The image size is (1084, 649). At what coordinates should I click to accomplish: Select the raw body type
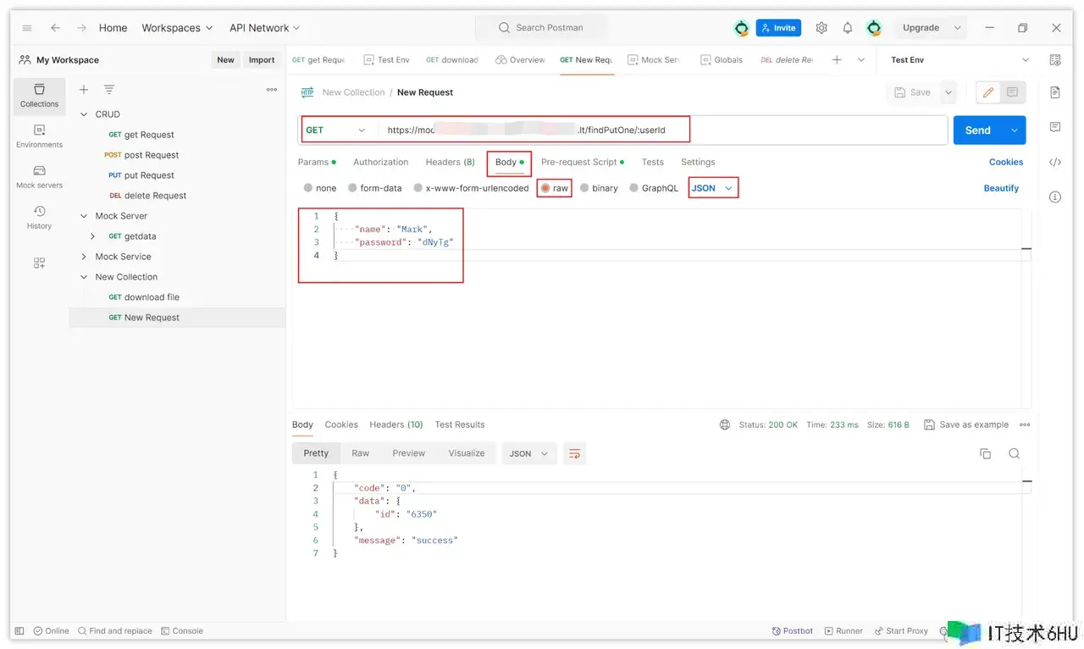(546, 188)
